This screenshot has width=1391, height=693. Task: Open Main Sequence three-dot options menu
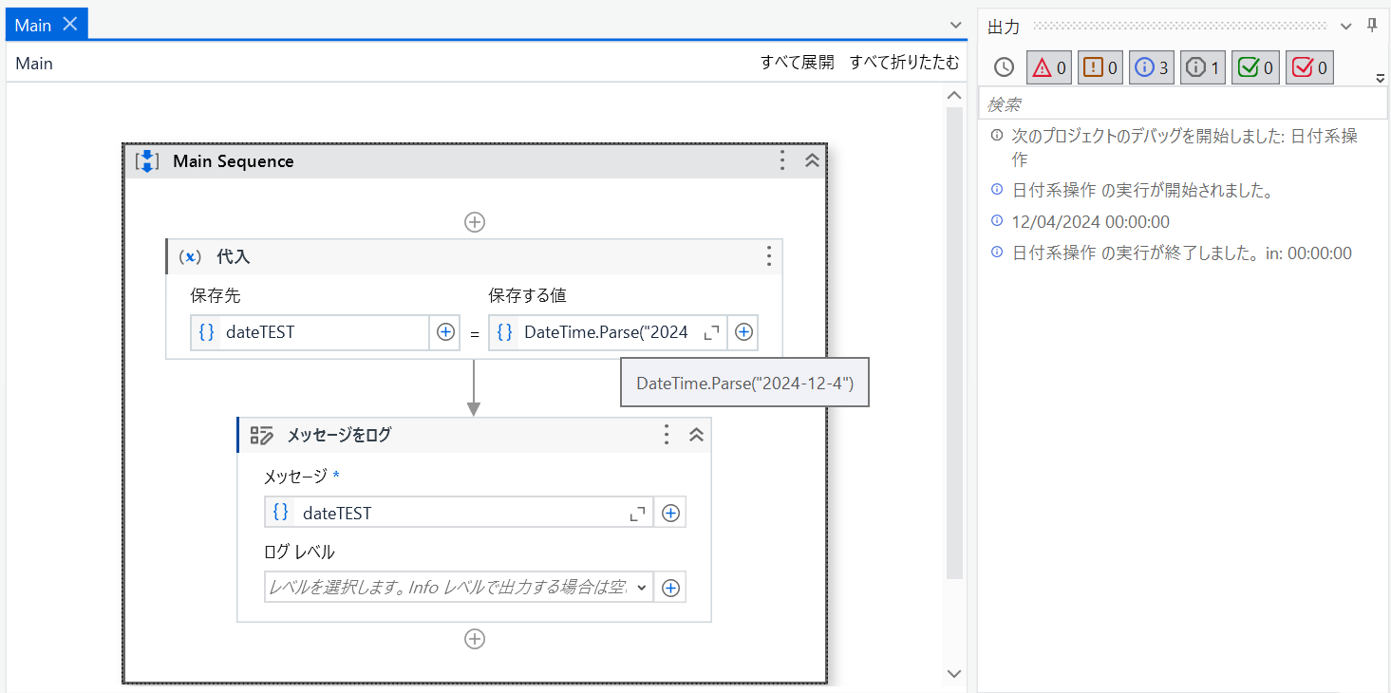(x=782, y=160)
